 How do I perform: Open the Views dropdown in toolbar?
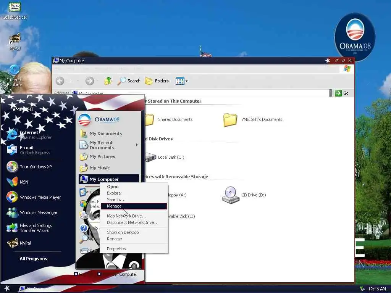click(x=181, y=81)
